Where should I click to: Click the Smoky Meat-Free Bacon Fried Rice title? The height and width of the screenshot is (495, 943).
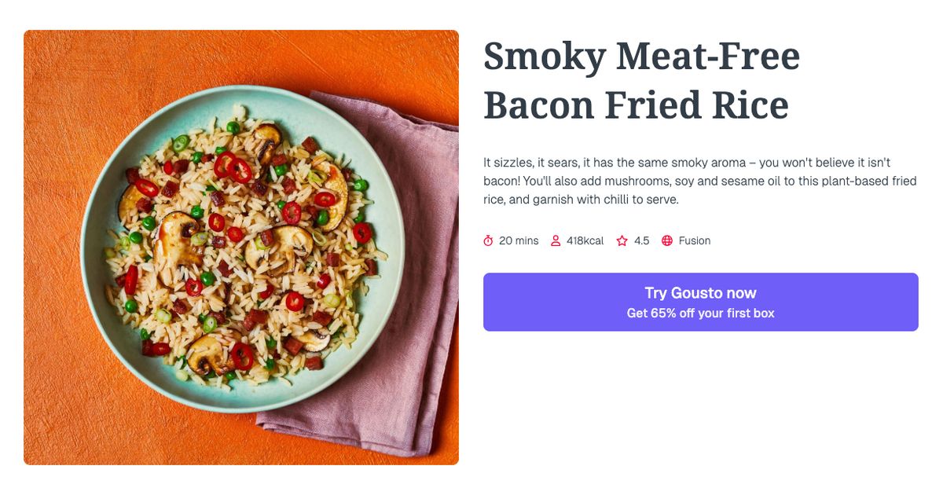tap(641, 79)
